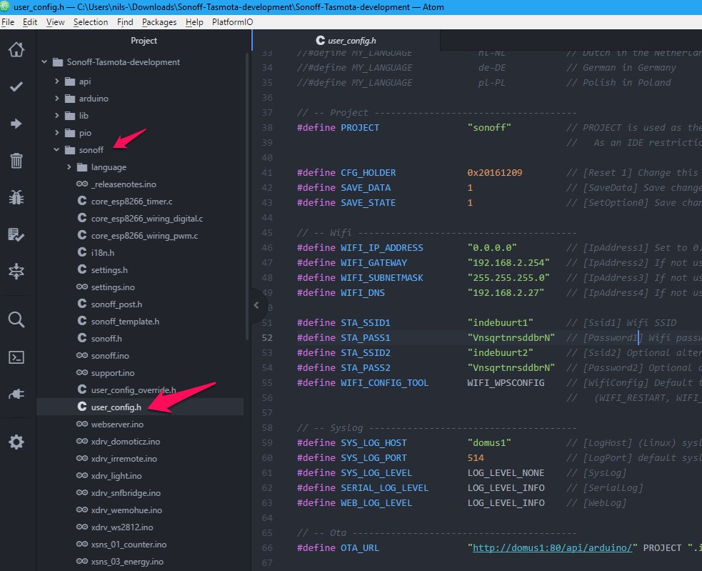Click line number 66 in gutter
The width and height of the screenshot is (702, 571).
(x=267, y=547)
